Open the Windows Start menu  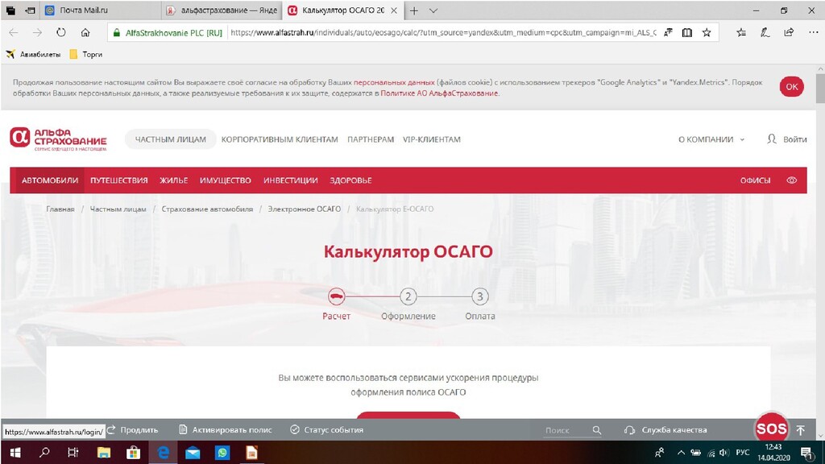pyautogui.click(x=15, y=453)
